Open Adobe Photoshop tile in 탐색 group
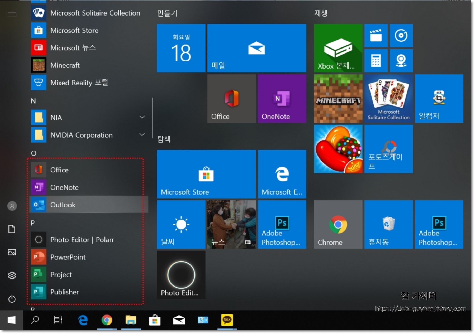 click(282, 224)
